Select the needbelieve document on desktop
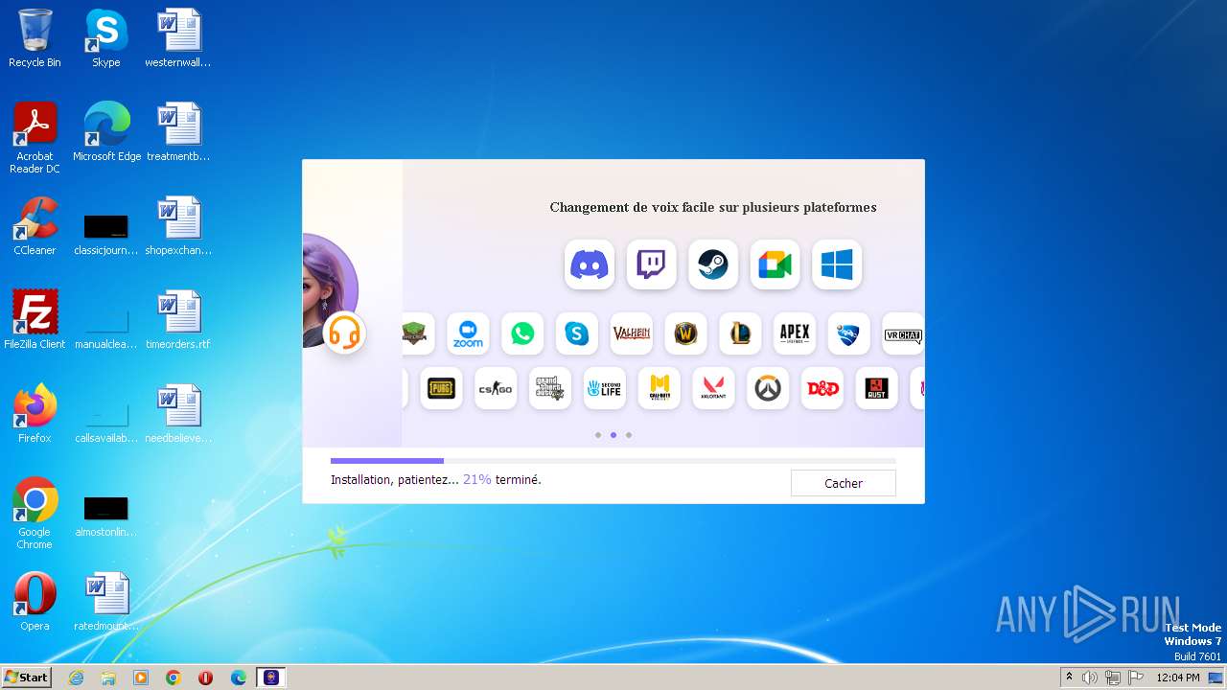The height and width of the screenshot is (690, 1227). click(178, 414)
